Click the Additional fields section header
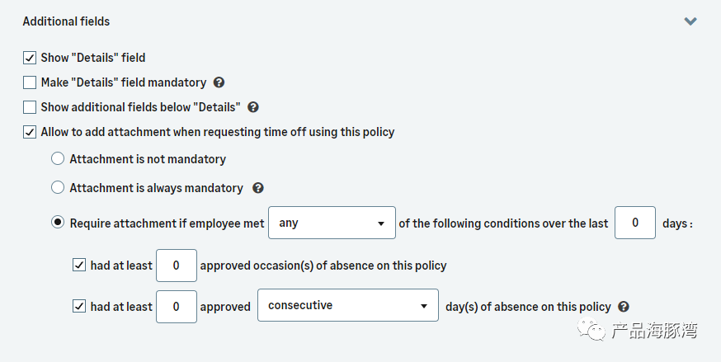Screen dimensions: 721x362 pyautogui.click(x=66, y=21)
